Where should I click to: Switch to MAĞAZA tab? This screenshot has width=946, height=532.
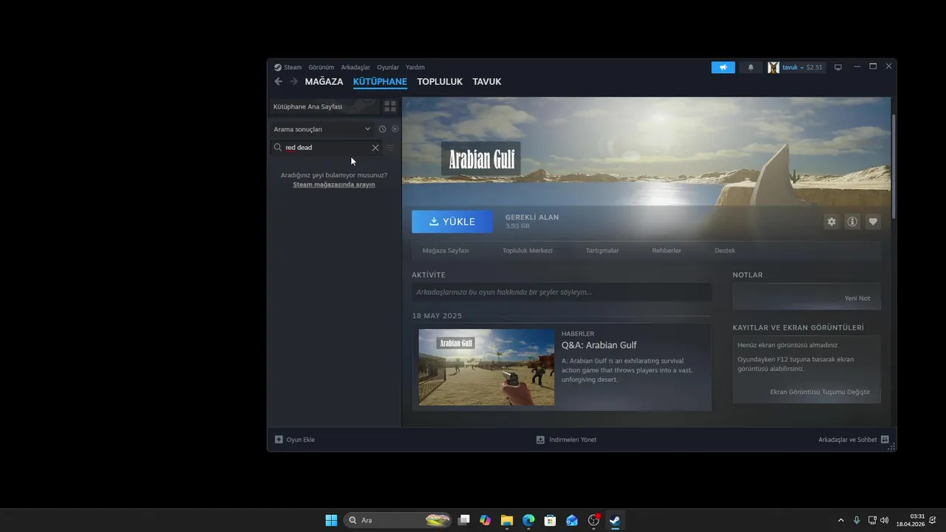click(x=324, y=82)
